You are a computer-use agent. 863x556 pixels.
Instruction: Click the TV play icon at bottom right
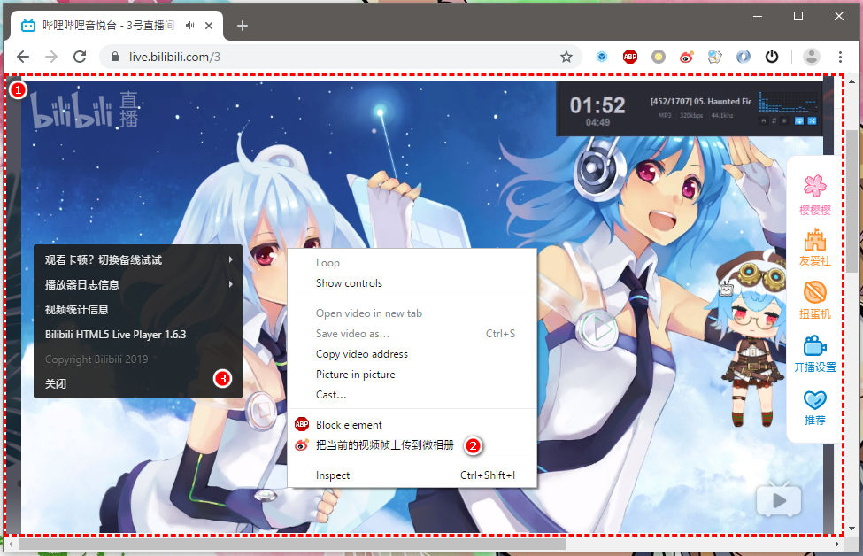click(x=779, y=499)
